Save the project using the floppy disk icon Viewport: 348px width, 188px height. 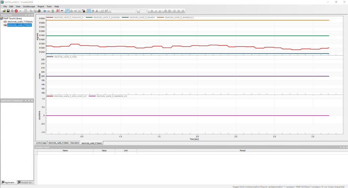[8, 11]
